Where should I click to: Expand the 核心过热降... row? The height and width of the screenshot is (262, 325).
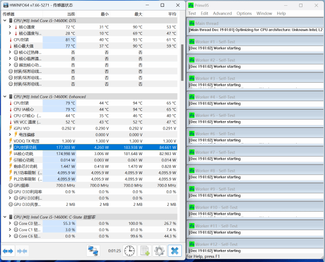pos(10,52)
